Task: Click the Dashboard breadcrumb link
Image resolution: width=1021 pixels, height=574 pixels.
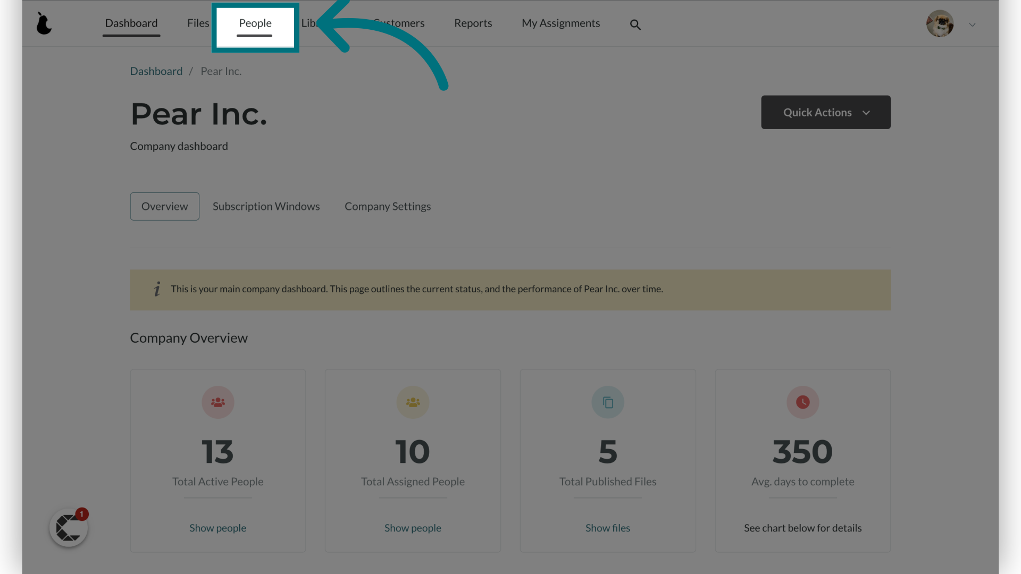Action: (156, 71)
